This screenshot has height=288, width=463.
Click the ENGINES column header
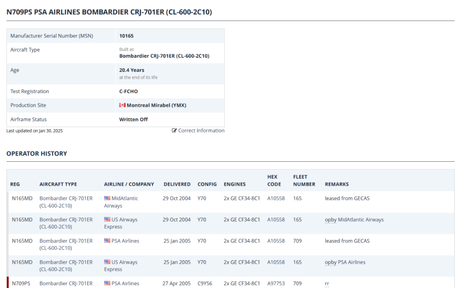coord(235,184)
